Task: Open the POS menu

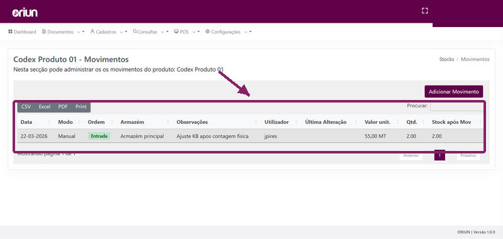Action: pos(184,31)
